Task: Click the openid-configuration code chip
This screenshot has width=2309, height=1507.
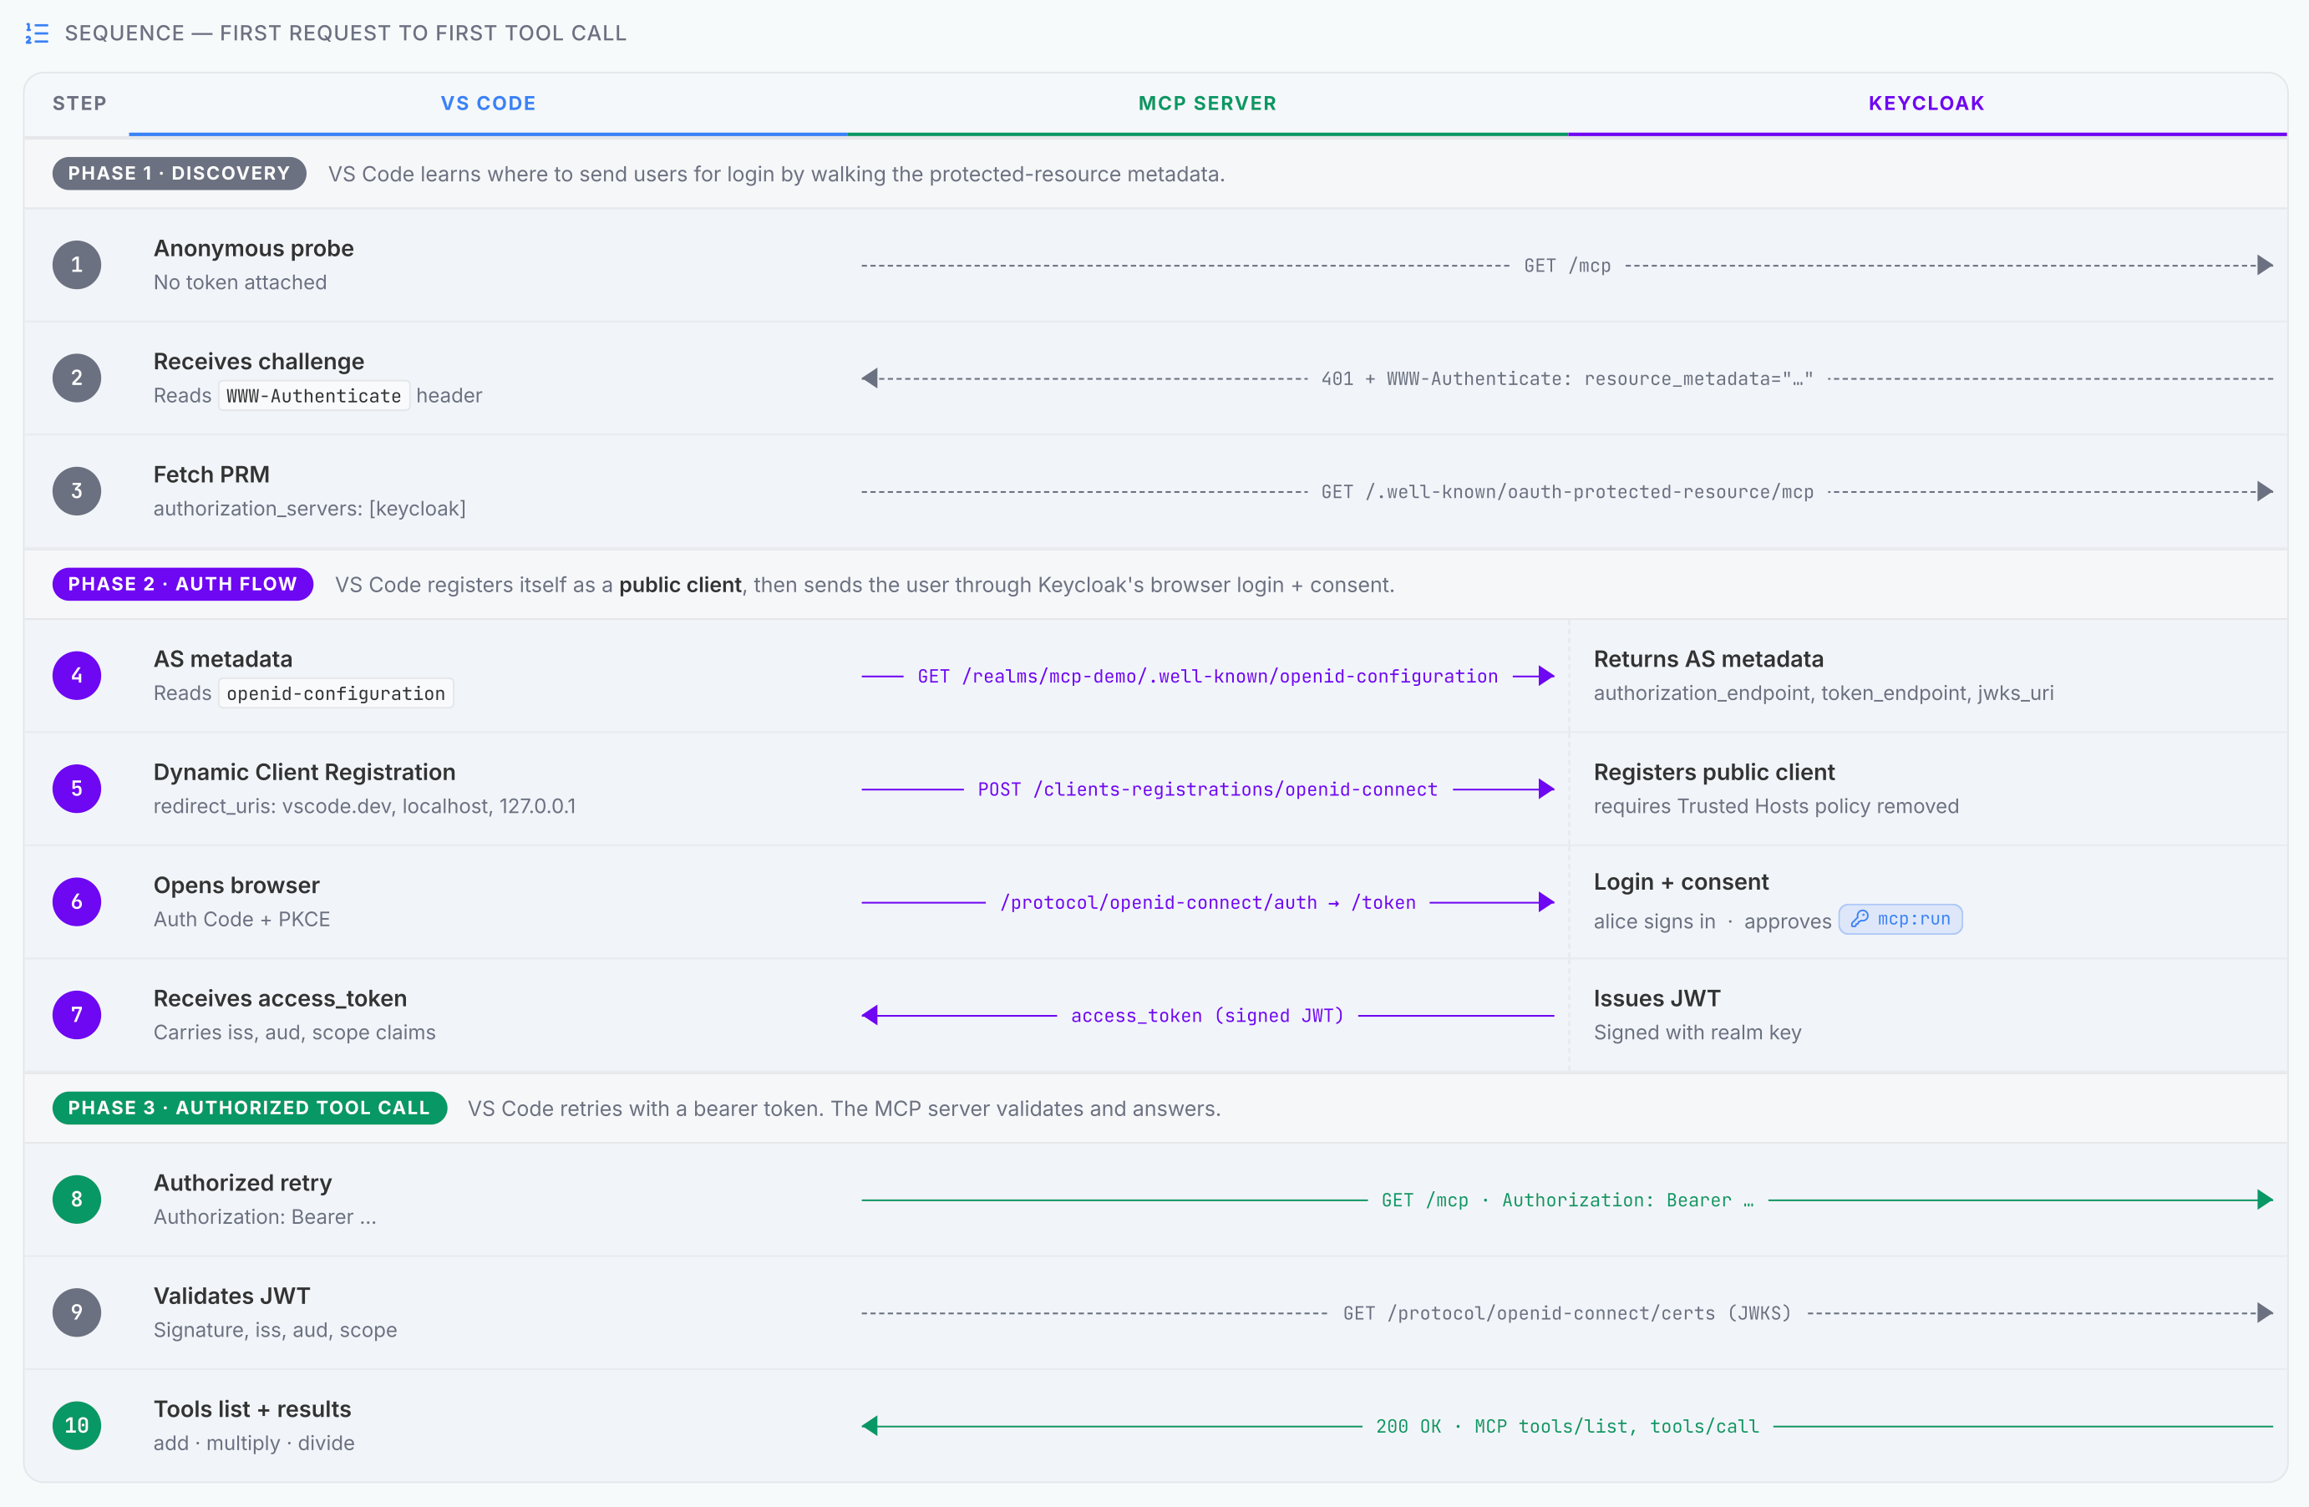Action: (336, 693)
